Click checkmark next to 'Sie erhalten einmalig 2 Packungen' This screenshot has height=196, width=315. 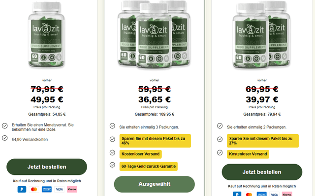tap(220, 126)
